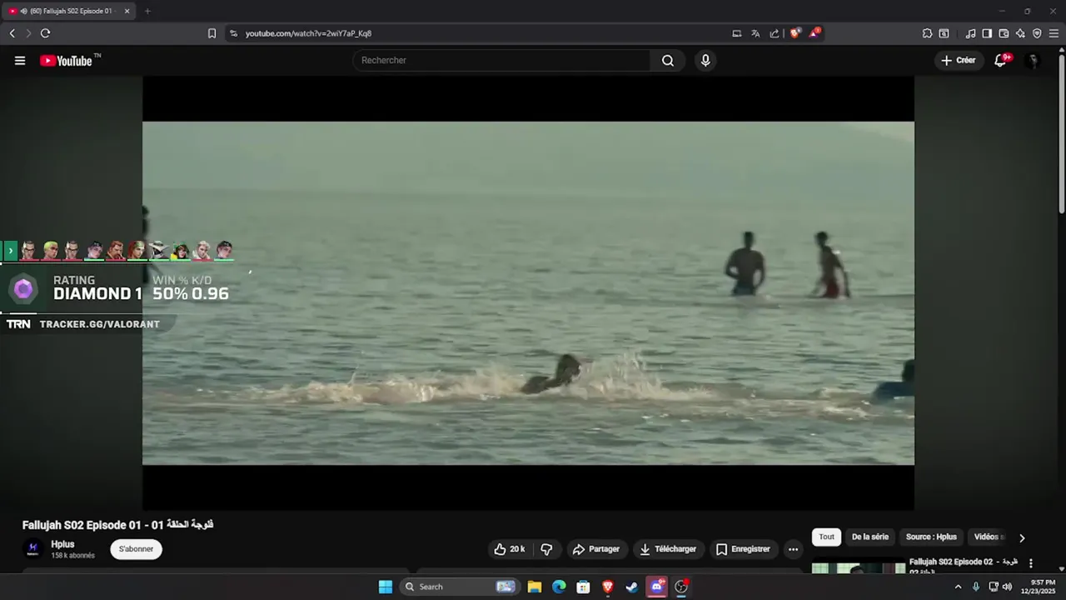Click the youtube.com URL in the address bar
The image size is (1066, 600).
pos(308,33)
